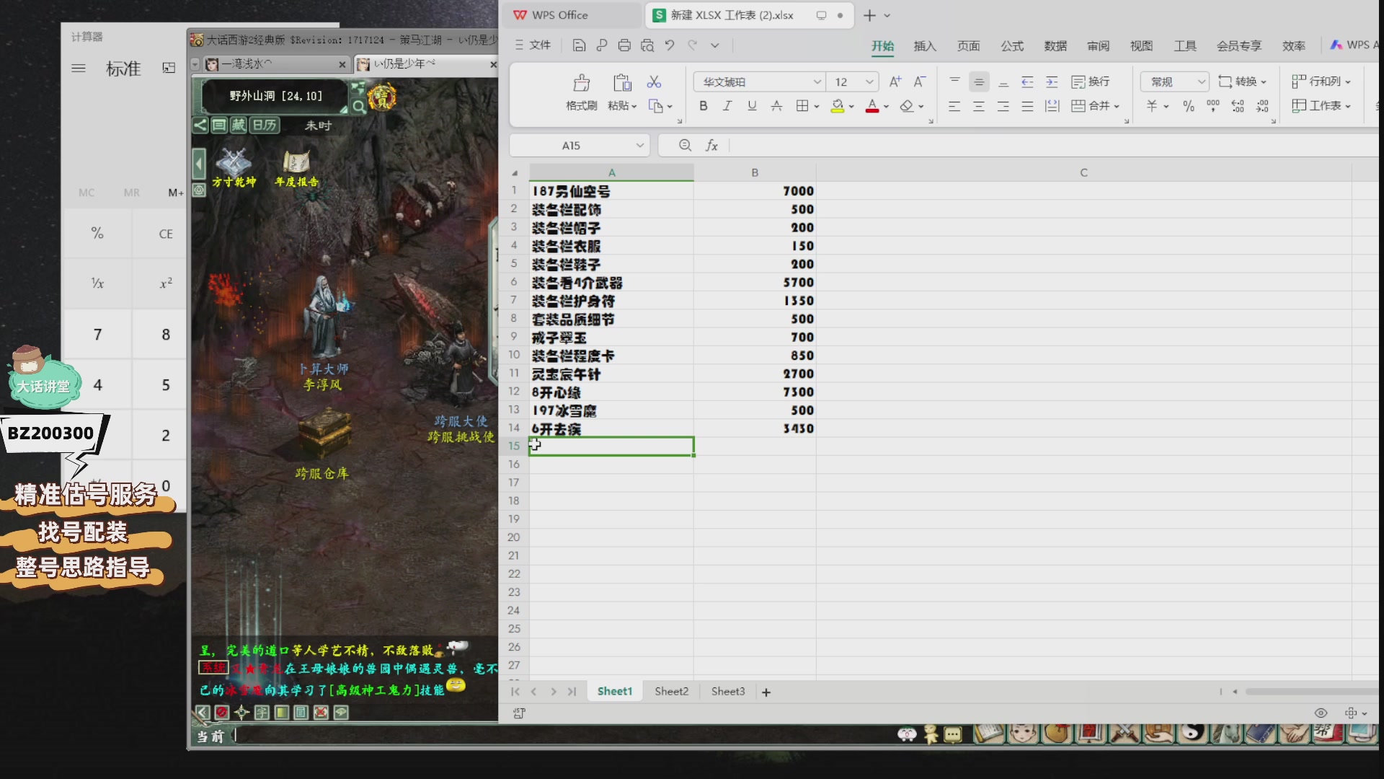The width and height of the screenshot is (1384, 779).
Task: Toggle top vertical alignment
Action: (954, 82)
